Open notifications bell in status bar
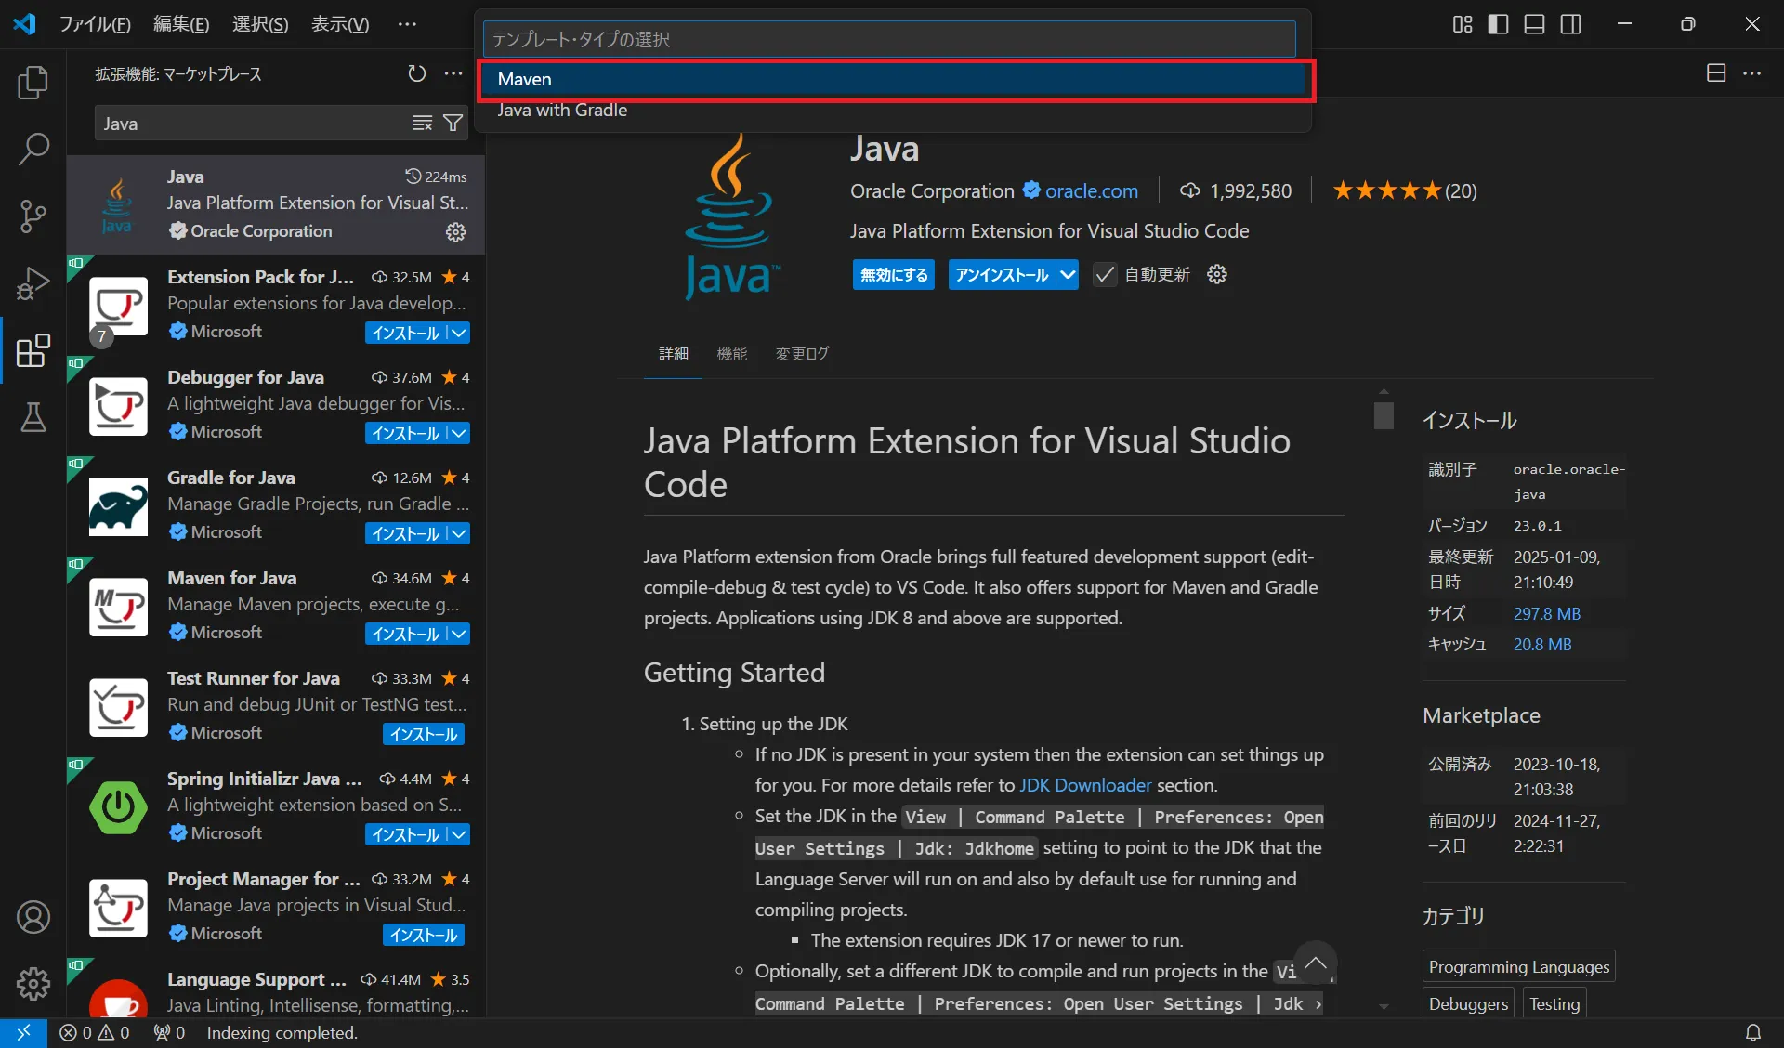Viewport: 1784px width, 1048px height. pos(1752,1032)
